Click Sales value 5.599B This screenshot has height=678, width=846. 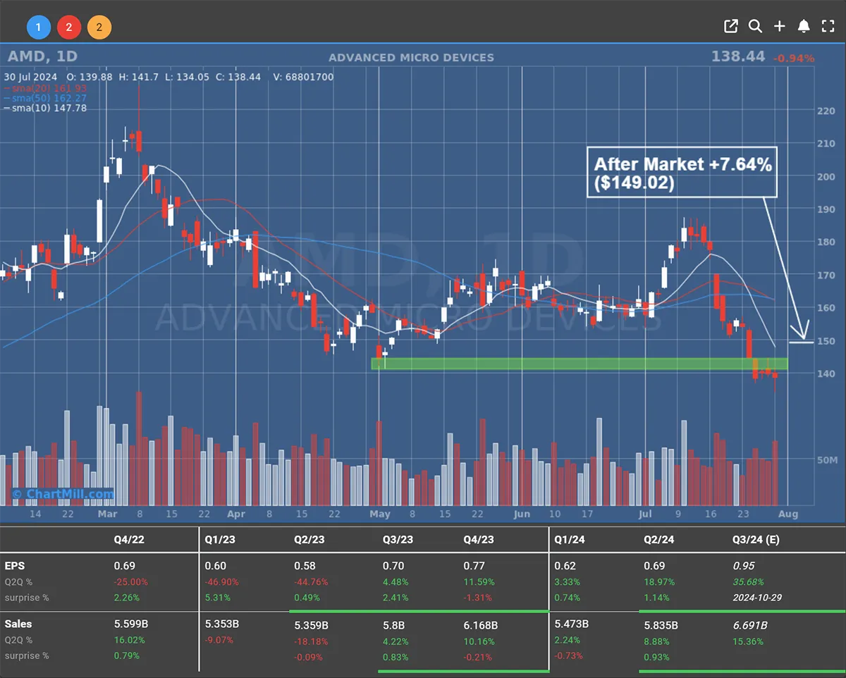click(133, 624)
